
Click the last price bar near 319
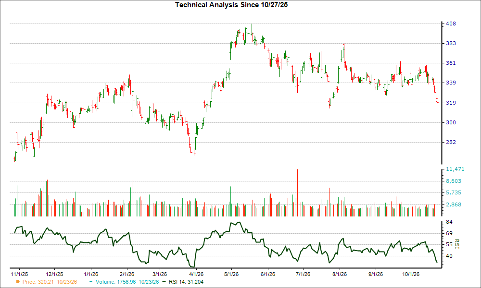click(x=437, y=100)
